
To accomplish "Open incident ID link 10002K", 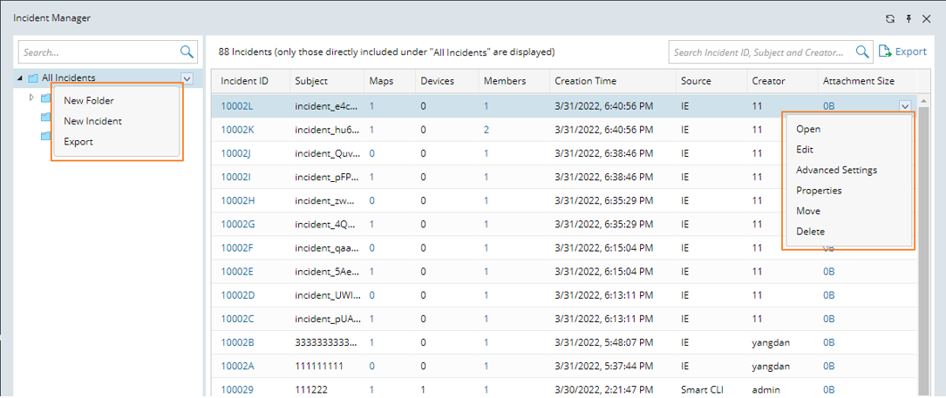I will point(236,130).
